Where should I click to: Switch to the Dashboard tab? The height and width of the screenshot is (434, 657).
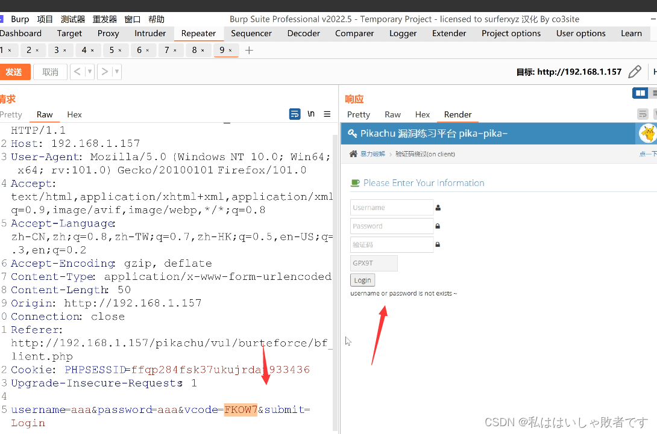[x=20, y=34]
